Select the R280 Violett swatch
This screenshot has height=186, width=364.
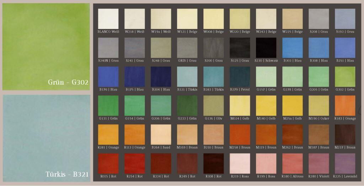pyautogui.click(x=318, y=163)
